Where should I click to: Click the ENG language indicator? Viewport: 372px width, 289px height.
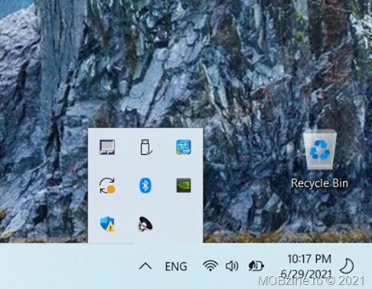tap(176, 267)
